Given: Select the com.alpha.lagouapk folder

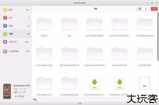Looking at the screenshot, I should pyautogui.click(x=145, y=24).
